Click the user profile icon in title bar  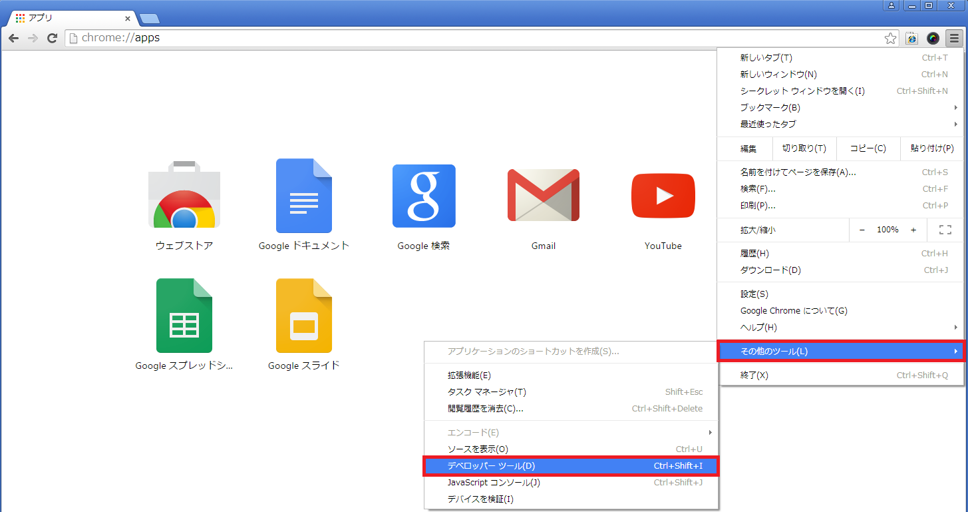tap(891, 5)
